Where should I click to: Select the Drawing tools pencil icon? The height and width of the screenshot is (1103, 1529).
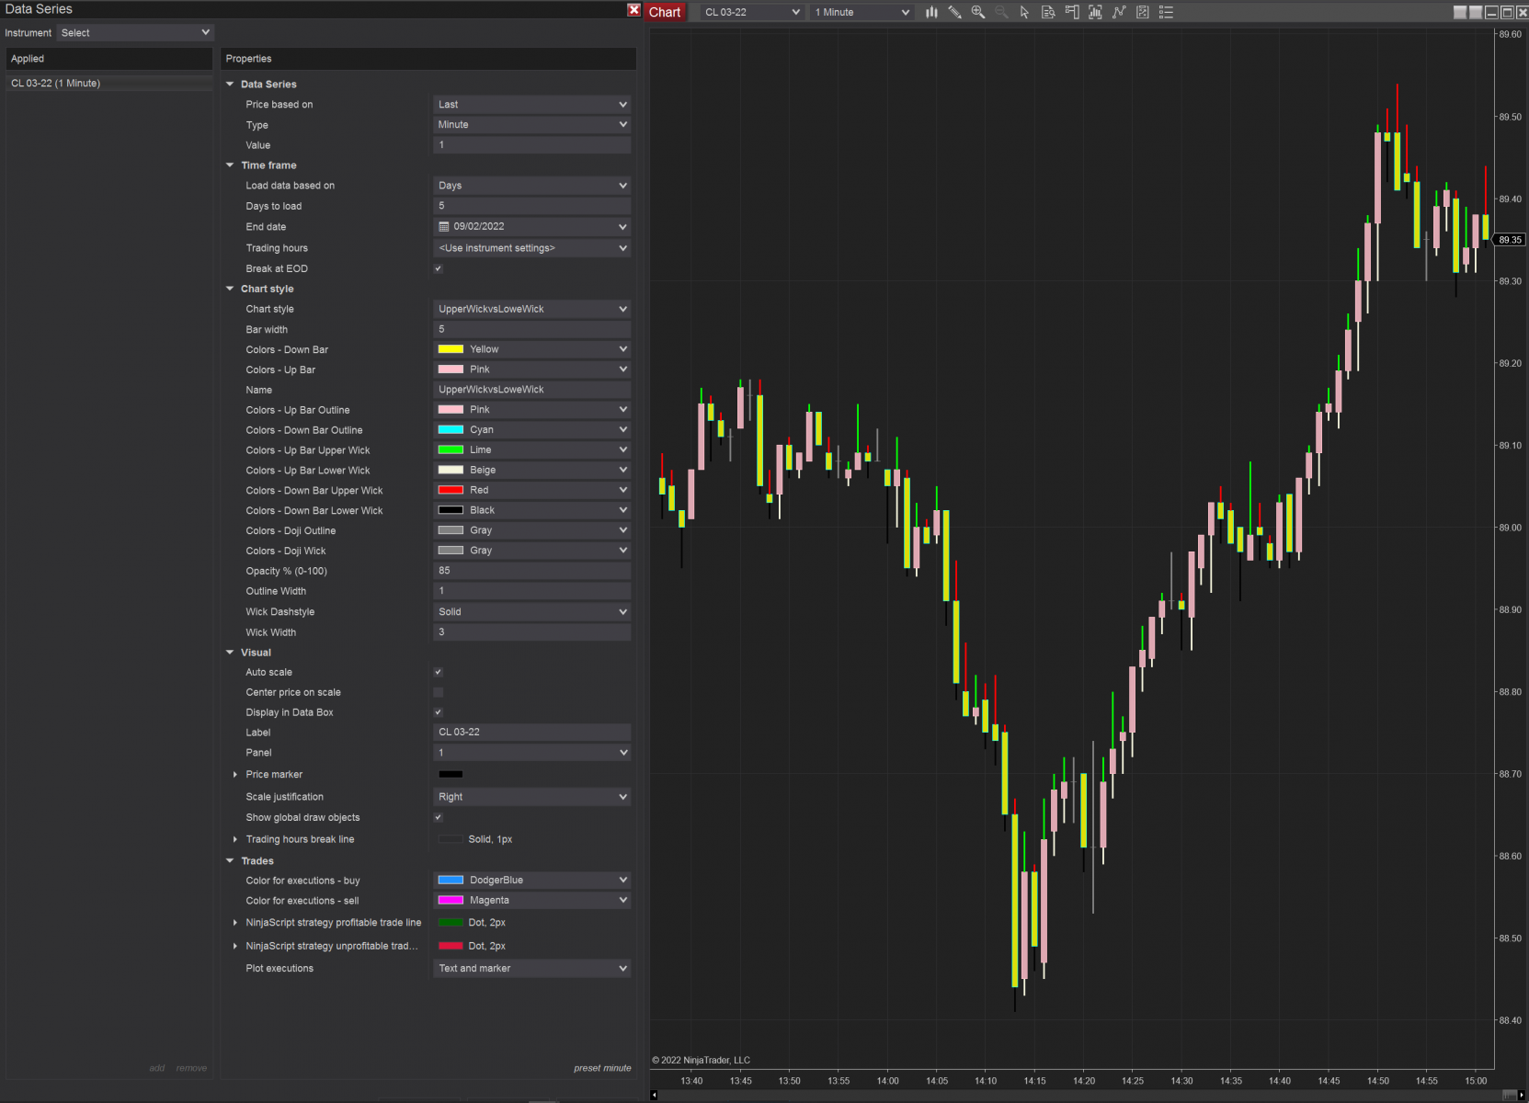954,12
